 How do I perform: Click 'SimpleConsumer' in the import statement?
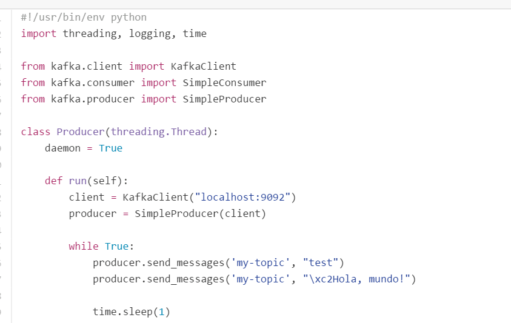tap(224, 82)
